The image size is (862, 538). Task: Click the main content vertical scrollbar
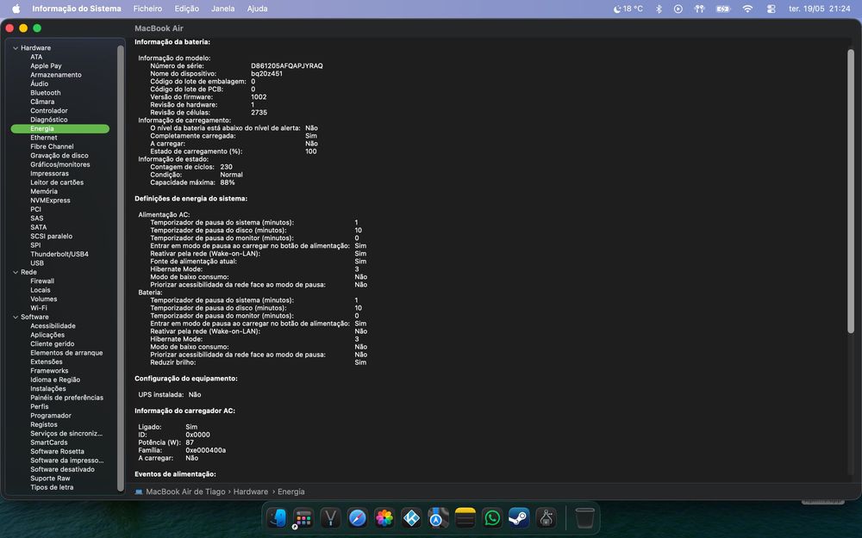(x=851, y=190)
